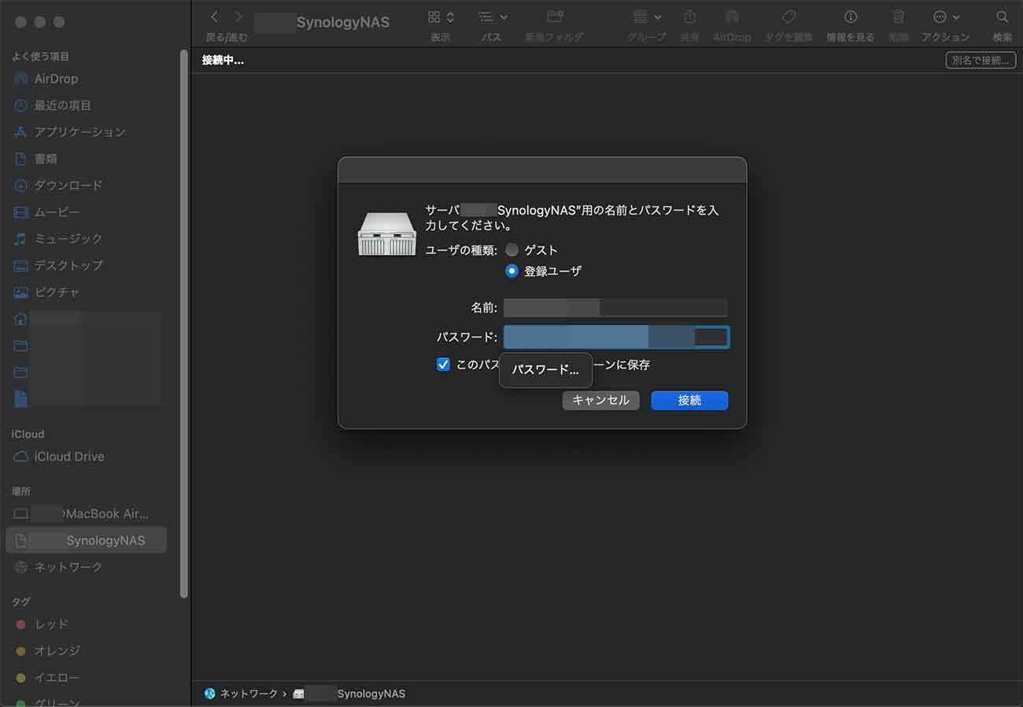
Task: Click the search (検索) magnifier icon
Action: coord(1002,17)
